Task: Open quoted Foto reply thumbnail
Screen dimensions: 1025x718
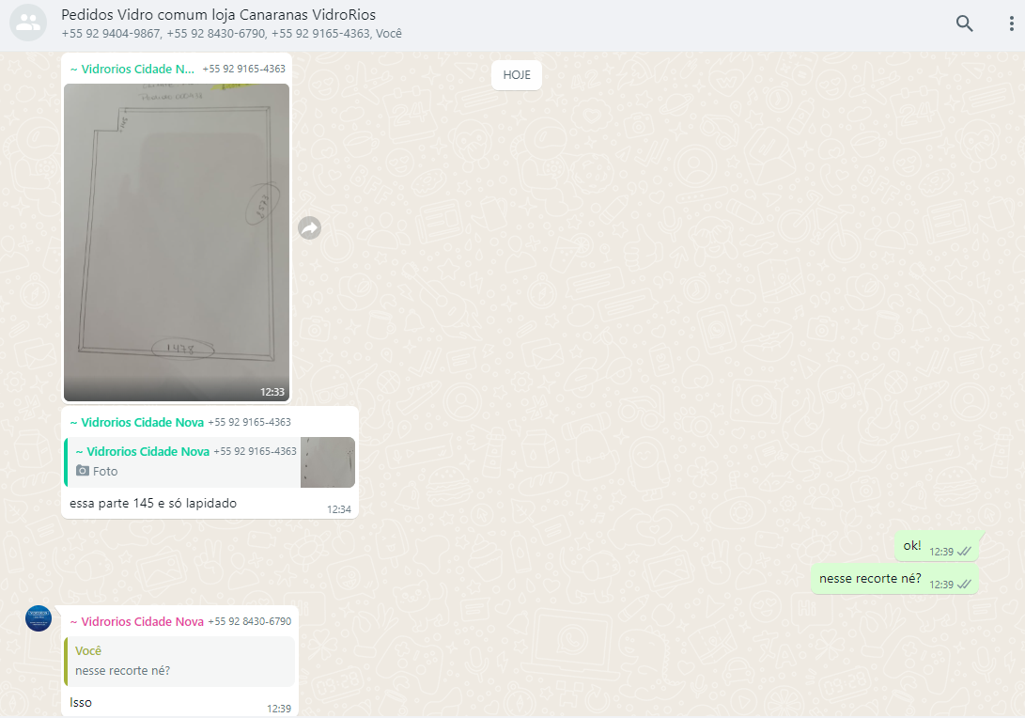Action: click(328, 462)
